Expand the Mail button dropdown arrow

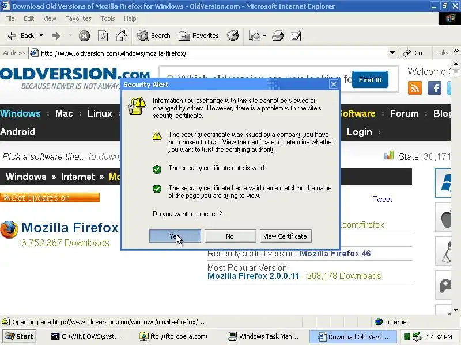[x=264, y=36]
